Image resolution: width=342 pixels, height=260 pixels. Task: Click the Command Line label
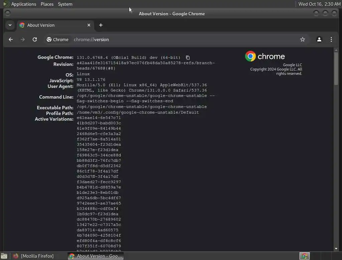(x=56, y=97)
